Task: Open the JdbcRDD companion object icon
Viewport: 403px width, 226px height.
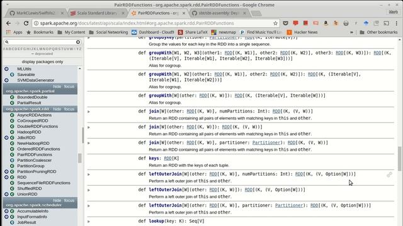Action: click(6, 137)
